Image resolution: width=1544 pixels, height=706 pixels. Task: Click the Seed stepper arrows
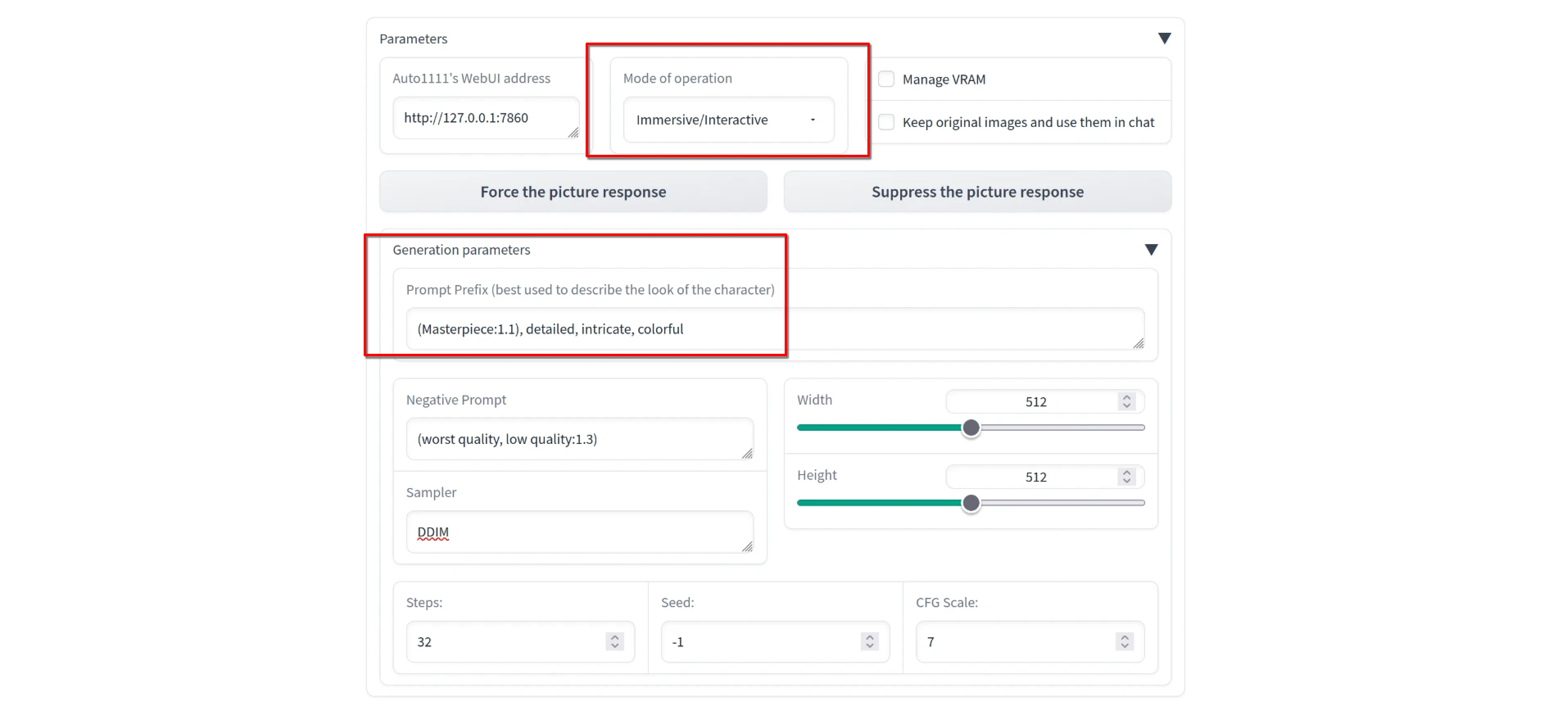click(x=869, y=642)
